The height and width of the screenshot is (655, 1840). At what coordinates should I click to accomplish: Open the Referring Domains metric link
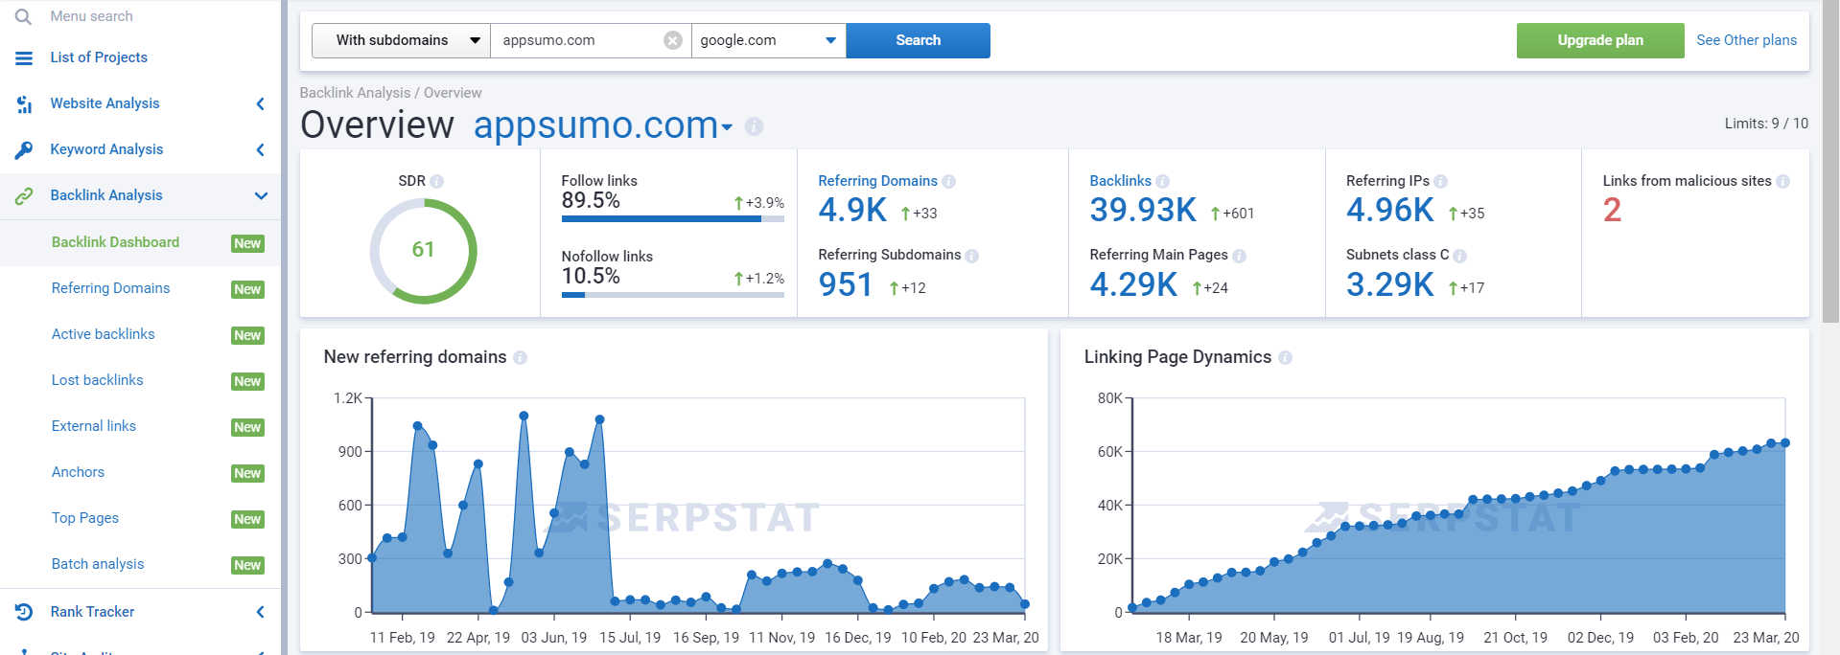pos(877,181)
